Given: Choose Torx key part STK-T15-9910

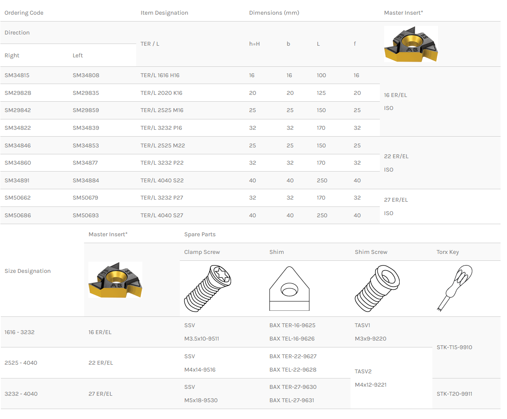Looking at the screenshot, I should (x=454, y=347).
